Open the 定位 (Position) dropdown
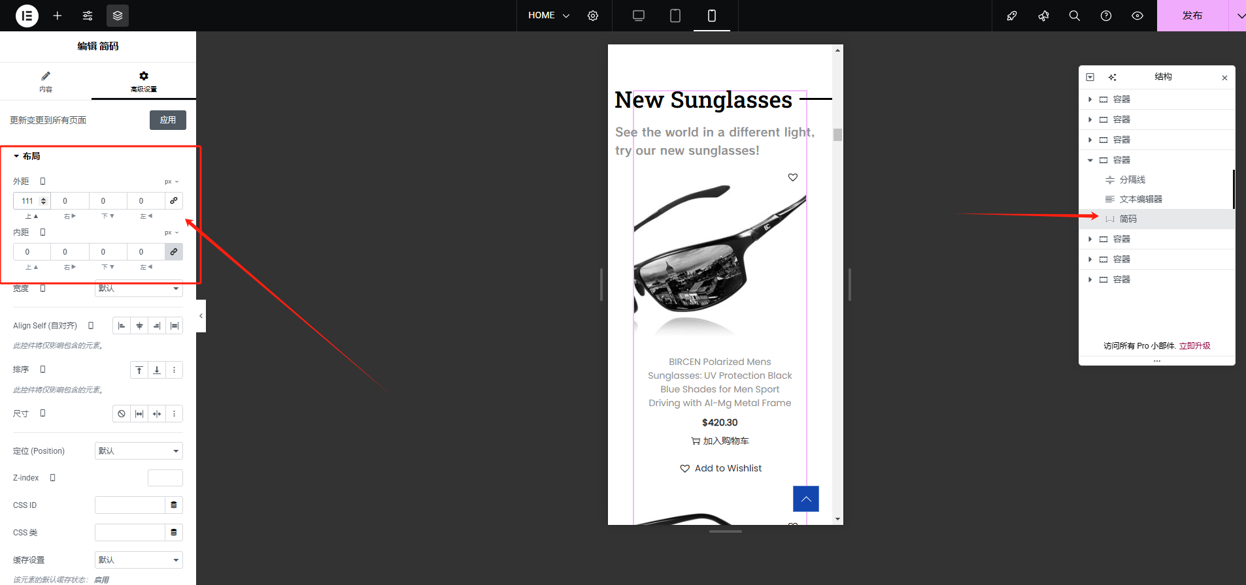 pos(139,451)
